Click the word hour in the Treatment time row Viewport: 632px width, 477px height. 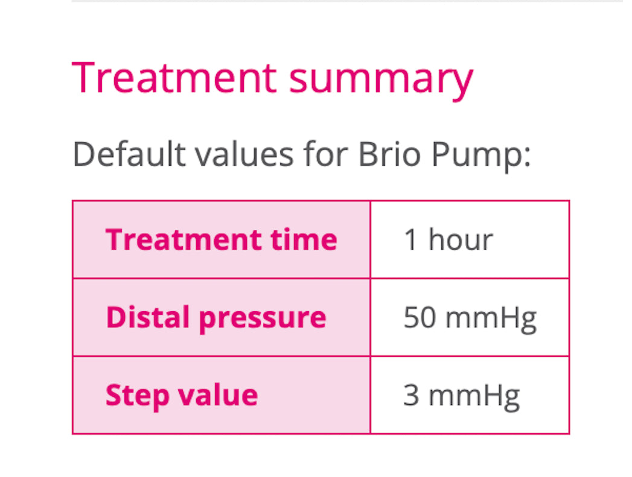461,239
